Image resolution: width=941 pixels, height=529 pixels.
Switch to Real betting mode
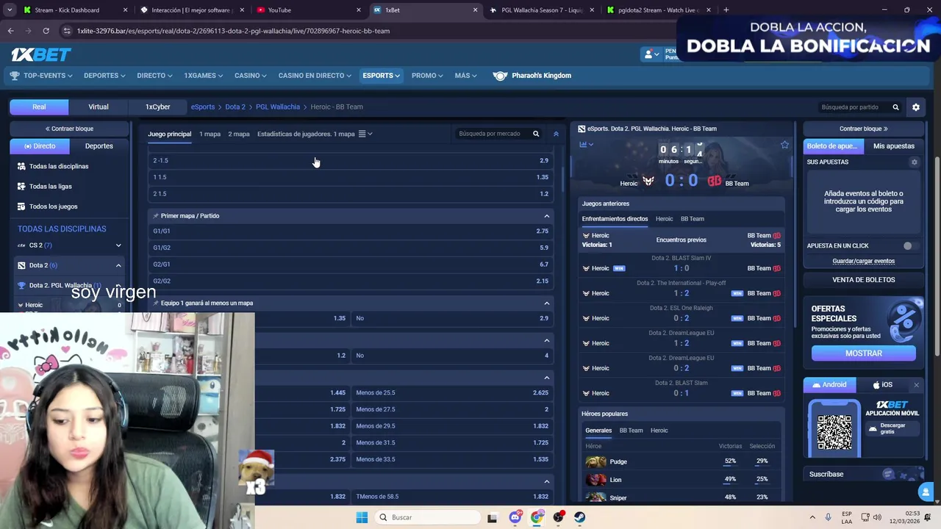[x=39, y=107]
